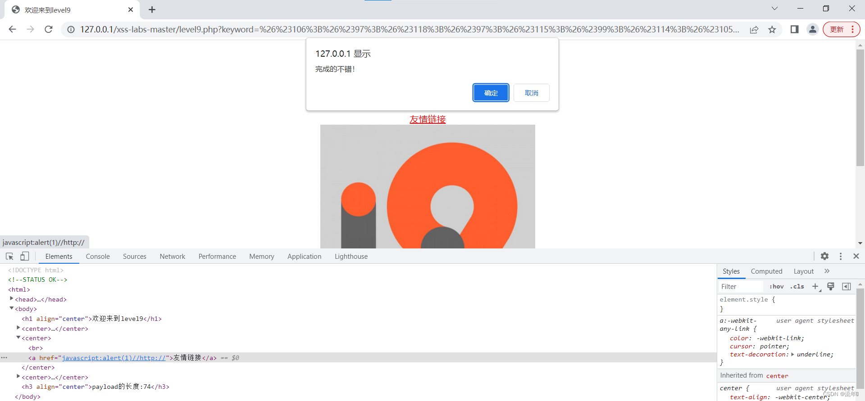Click the 友情链接 link
Screen dimensions: 865x401
428,119
